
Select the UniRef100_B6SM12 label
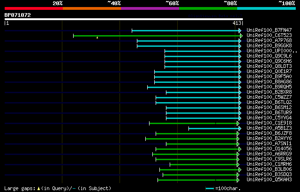pyautogui.click(x=269, y=107)
